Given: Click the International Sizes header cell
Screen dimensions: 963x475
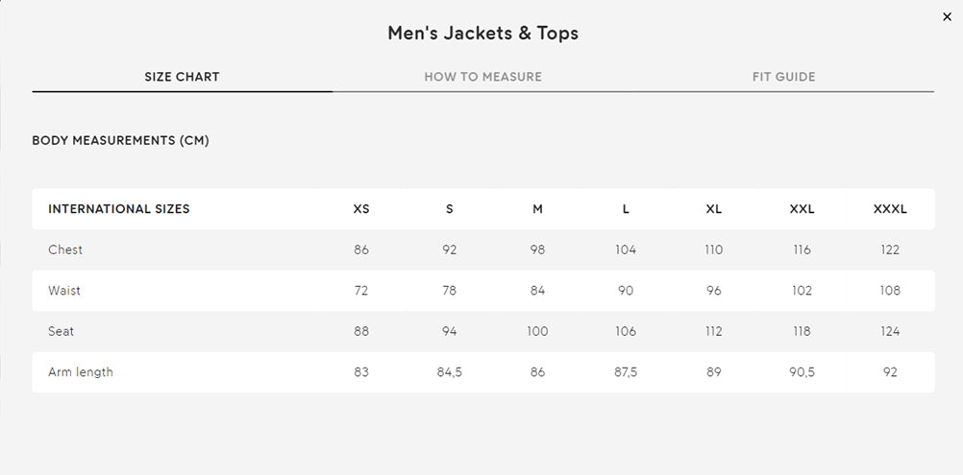Looking at the screenshot, I should (119, 209).
